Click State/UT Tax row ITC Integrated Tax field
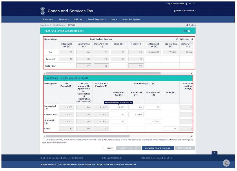The height and width of the screenshot is (171, 237). (x=118, y=122)
